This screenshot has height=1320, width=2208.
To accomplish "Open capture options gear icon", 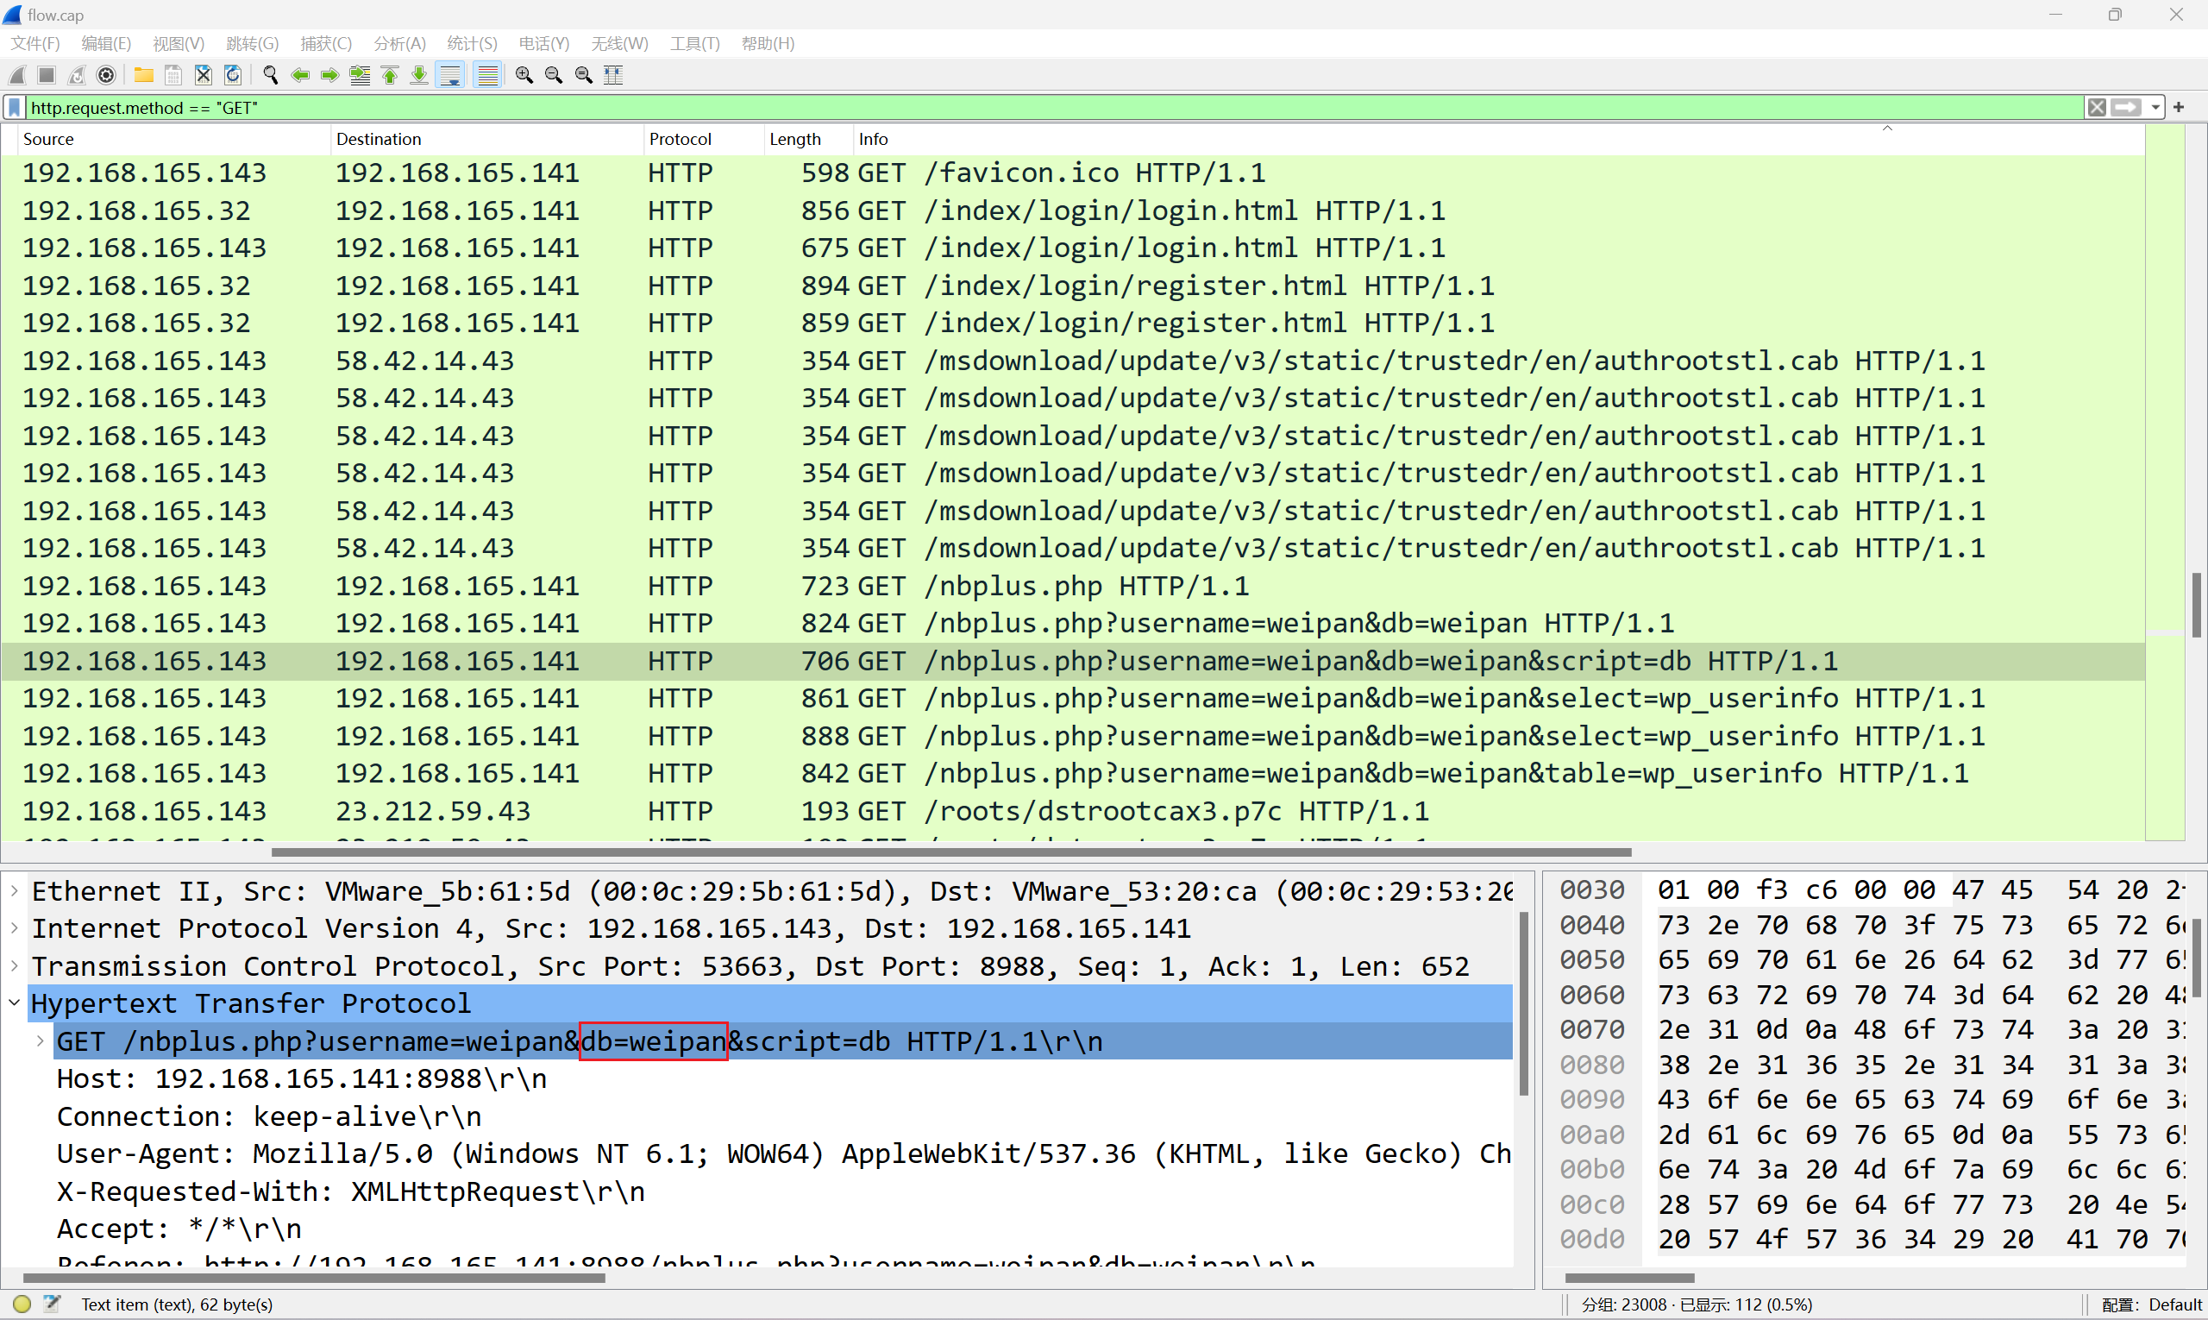I will (x=106, y=76).
